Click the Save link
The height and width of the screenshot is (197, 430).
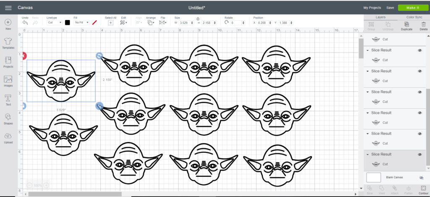390,8
